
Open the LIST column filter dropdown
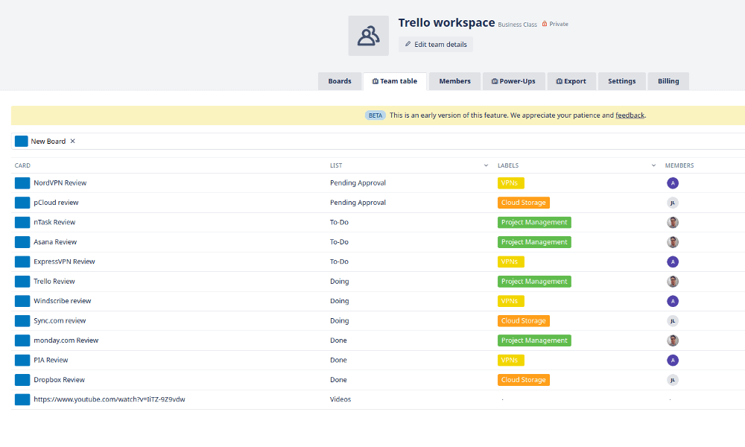point(486,165)
